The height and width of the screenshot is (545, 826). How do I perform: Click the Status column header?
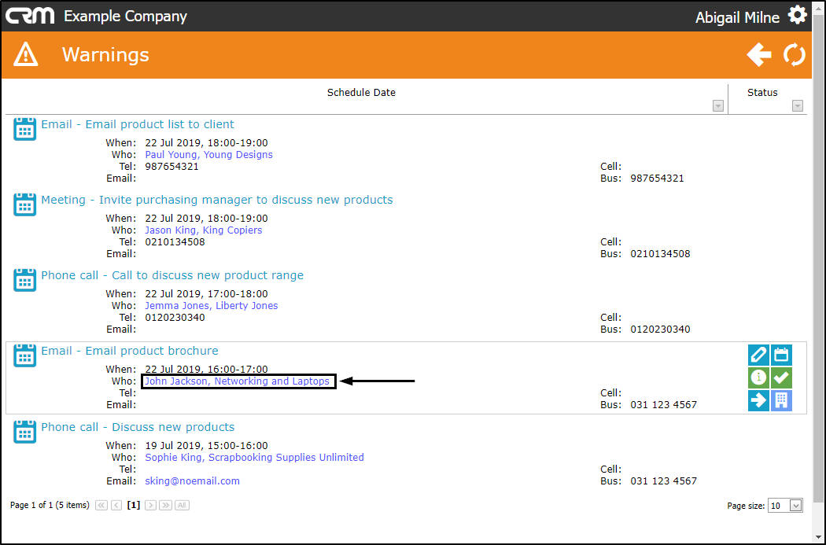[762, 93]
